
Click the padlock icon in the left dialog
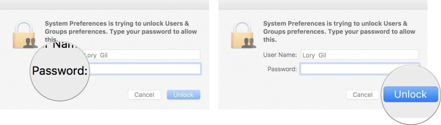[25, 34]
